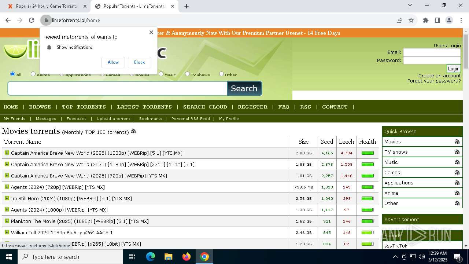Select the All search radio button

(13, 74)
